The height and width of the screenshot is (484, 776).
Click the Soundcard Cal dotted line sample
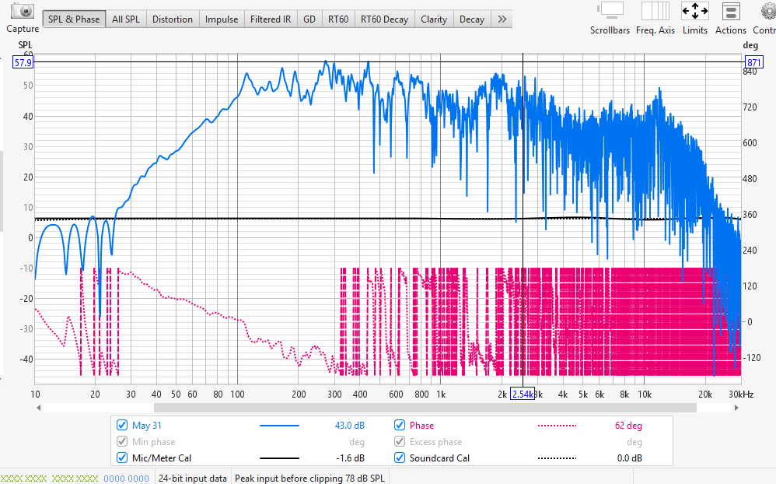pos(557,458)
